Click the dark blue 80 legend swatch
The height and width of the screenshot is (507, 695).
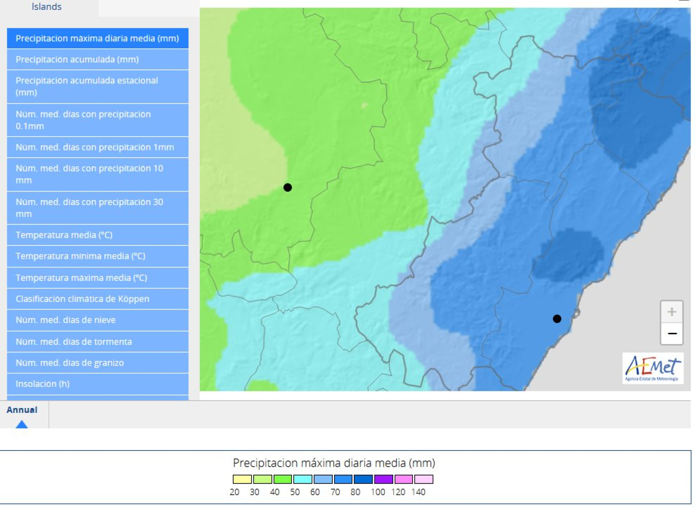pos(363,479)
